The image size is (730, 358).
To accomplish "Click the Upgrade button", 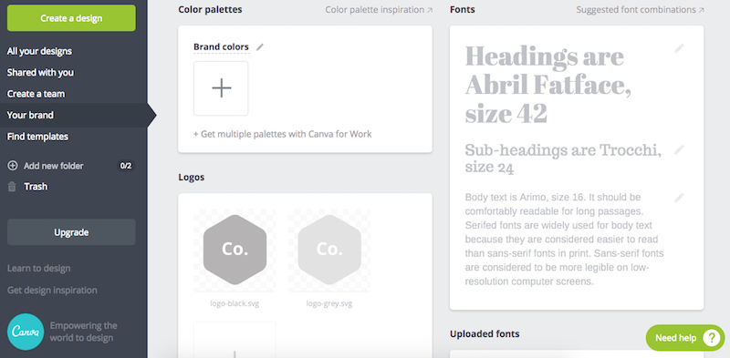I will pos(71,232).
